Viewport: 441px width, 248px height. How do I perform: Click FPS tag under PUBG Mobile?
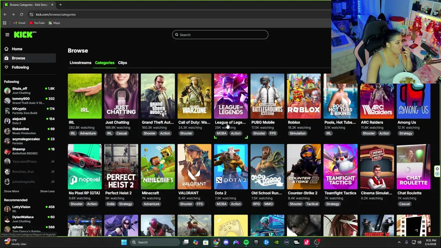click(273, 133)
